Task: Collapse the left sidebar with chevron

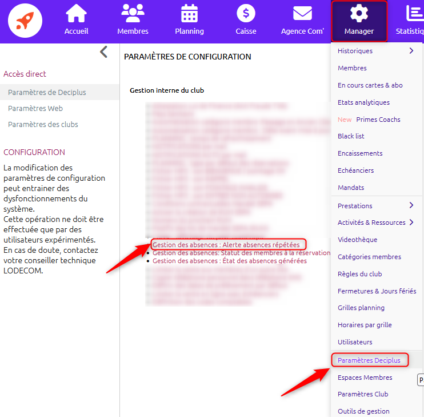Action: click(104, 52)
